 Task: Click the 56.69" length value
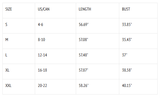(x=83, y=25)
